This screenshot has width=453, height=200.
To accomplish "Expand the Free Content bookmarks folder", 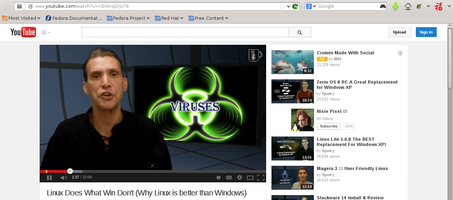I will click(208, 18).
